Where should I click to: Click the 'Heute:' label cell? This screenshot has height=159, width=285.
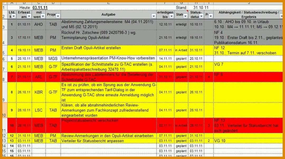click(x=25, y=8)
